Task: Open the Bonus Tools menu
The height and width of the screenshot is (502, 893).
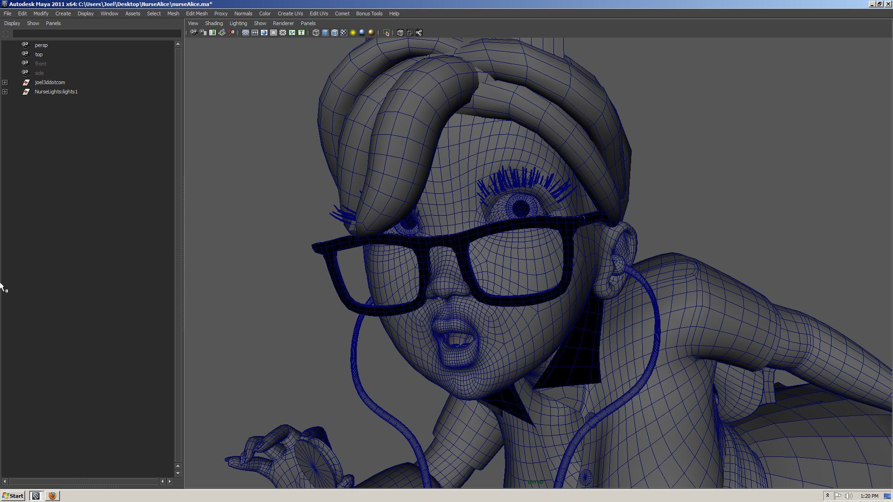Action: [369, 13]
